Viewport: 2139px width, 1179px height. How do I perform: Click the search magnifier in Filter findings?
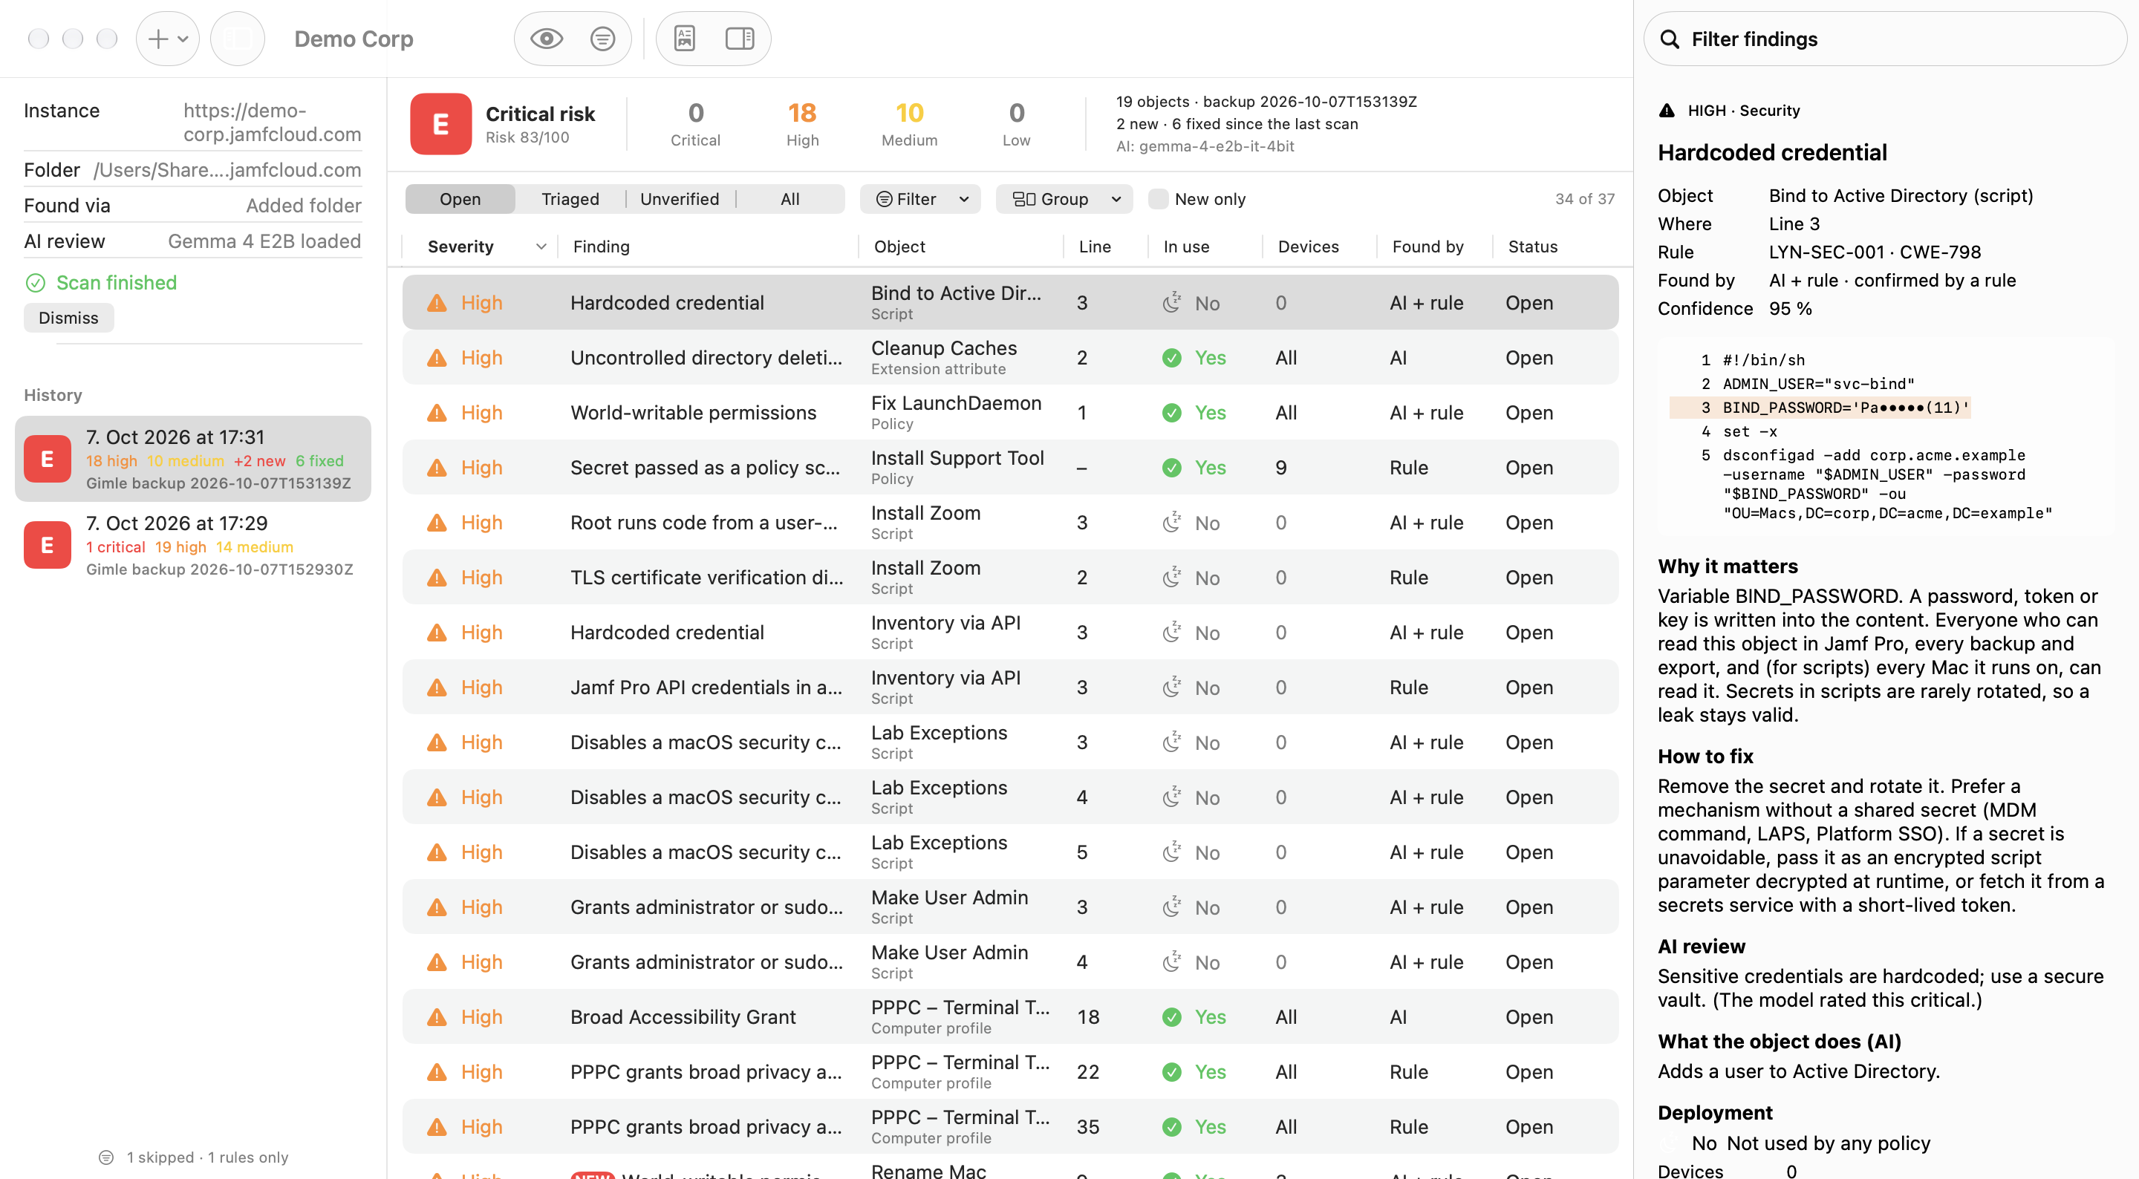point(1670,39)
